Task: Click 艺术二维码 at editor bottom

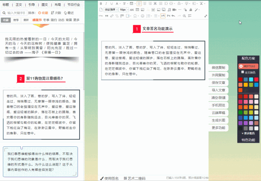Action: click(x=135, y=178)
